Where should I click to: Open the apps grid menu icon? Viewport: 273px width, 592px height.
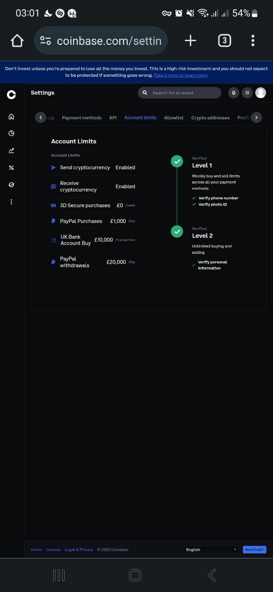tap(247, 92)
